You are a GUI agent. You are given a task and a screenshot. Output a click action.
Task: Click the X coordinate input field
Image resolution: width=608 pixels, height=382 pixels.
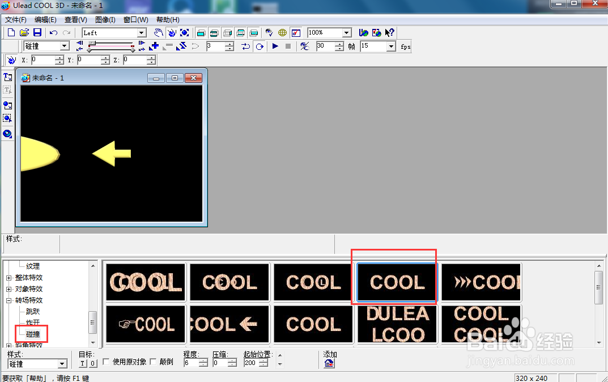tap(42, 60)
